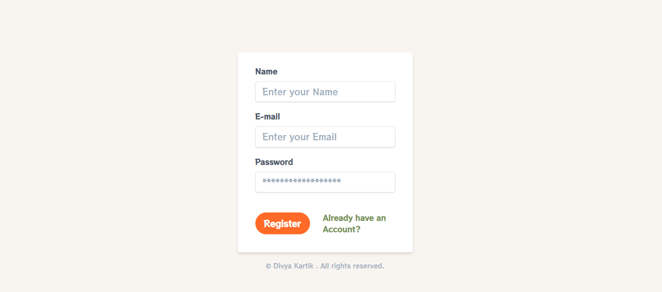Image resolution: width=662 pixels, height=292 pixels.
Task: Click the Password field label
Action: (274, 162)
